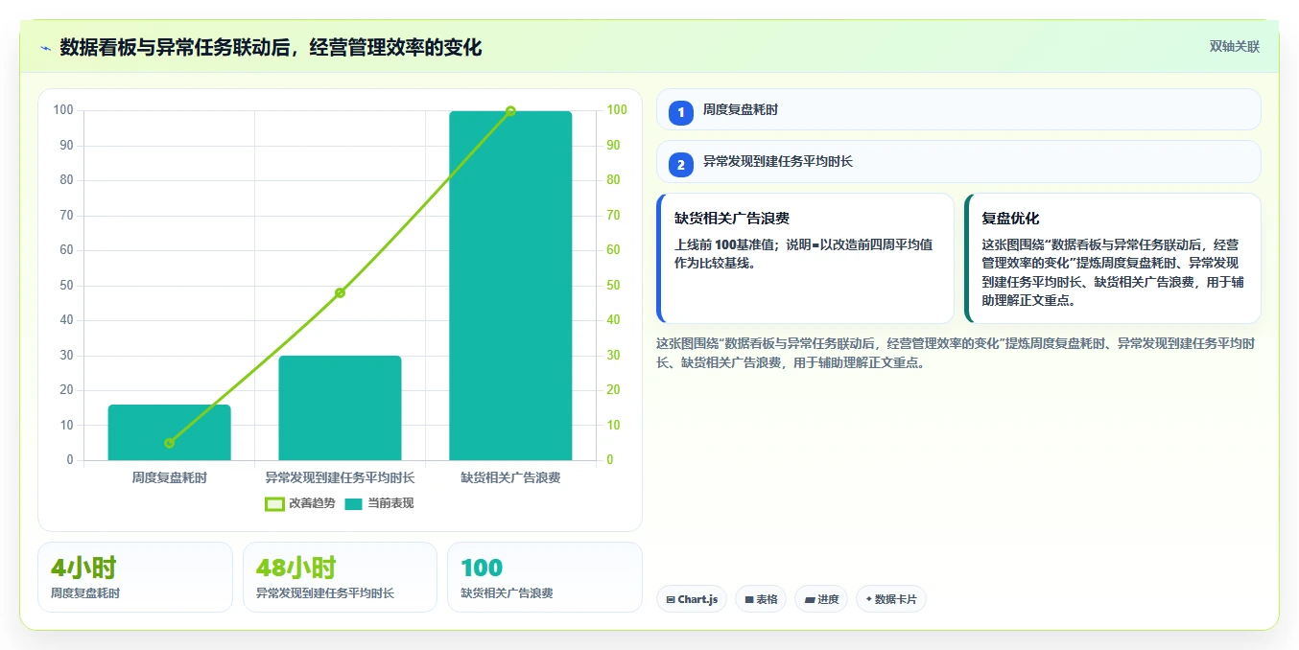This screenshot has height=650, width=1299.
Task: Click the icon on the 表格 tag
Action: [x=749, y=599]
